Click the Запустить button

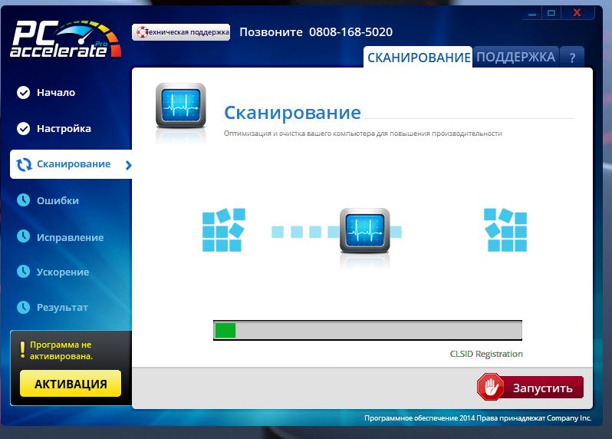tap(530, 388)
